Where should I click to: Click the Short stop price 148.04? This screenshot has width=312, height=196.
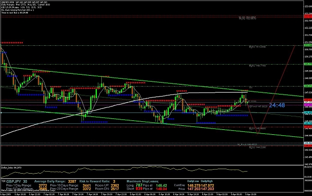click(x=161, y=189)
